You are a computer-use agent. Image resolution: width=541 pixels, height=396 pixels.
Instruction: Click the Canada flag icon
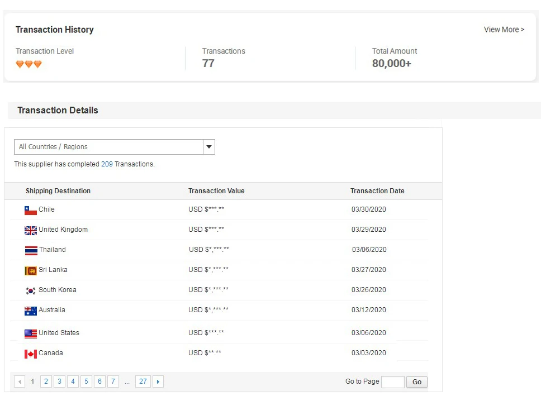click(x=31, y=354)
